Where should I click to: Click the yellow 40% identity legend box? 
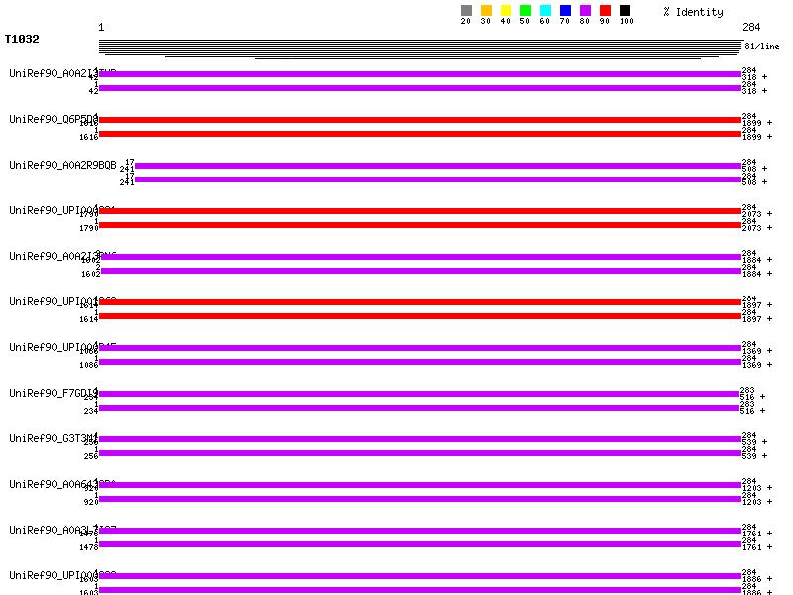click(506, 11)
